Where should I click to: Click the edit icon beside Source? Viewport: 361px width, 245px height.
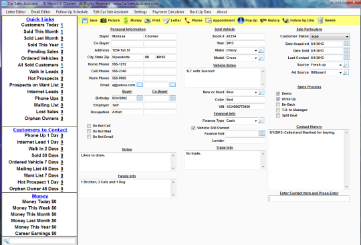tap(346, 65)
